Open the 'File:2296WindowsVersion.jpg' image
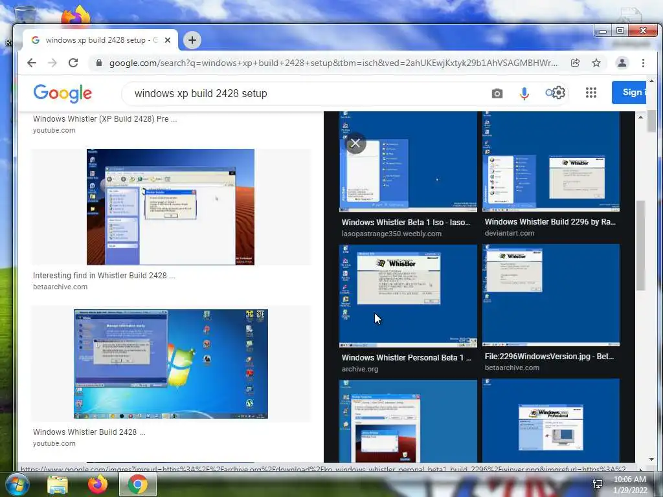The height and width of the screenshot is (497, 663). 551,295
